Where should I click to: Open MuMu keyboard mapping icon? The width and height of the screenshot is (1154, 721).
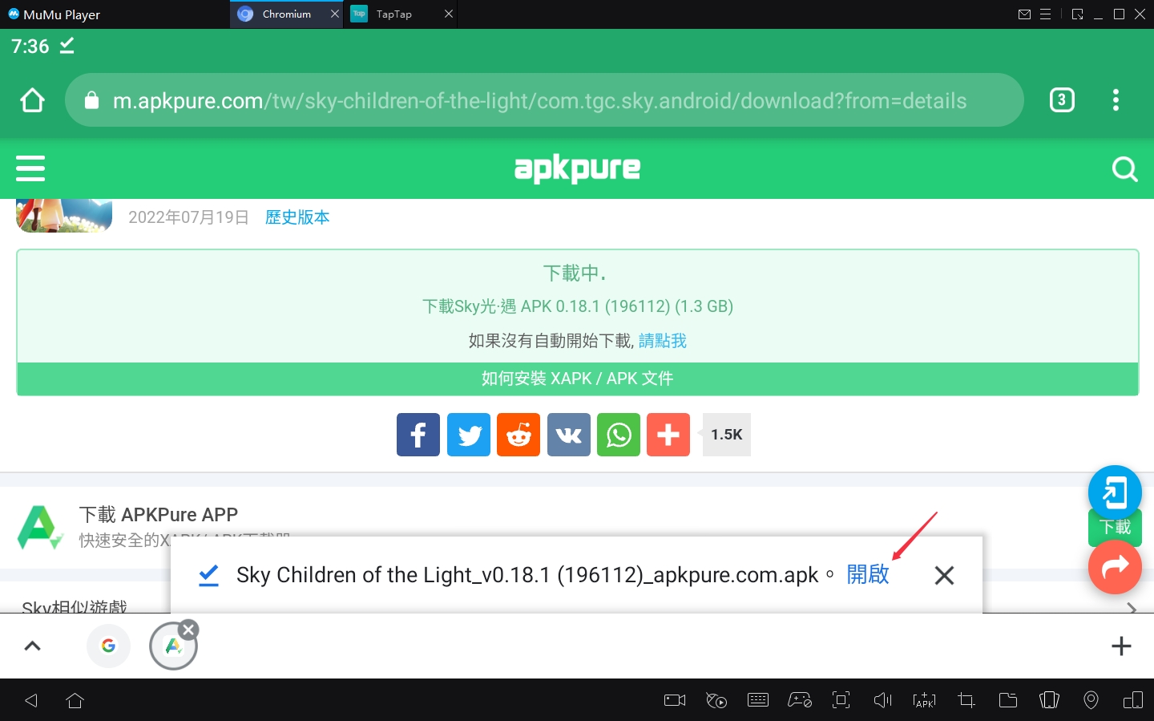pyautogui.click(x=758, y=700)
